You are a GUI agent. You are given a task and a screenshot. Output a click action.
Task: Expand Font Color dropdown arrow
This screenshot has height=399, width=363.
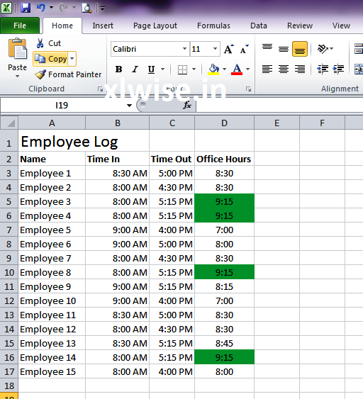pos(247,69)
